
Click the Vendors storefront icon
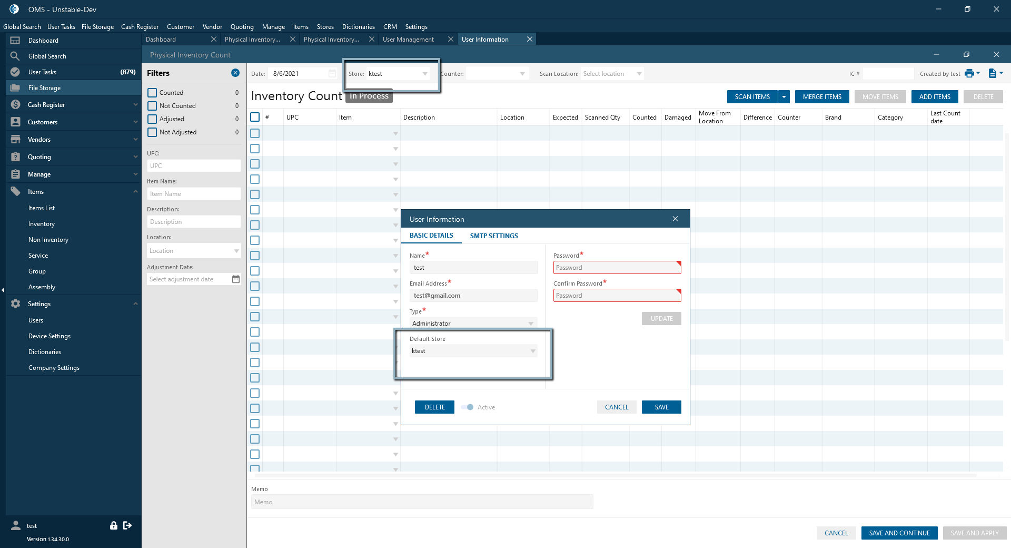coord(15,140)
